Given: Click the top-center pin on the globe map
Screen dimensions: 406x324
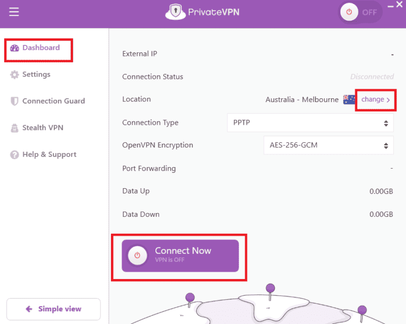Looking at the screenshot, I should coord(270,292).
